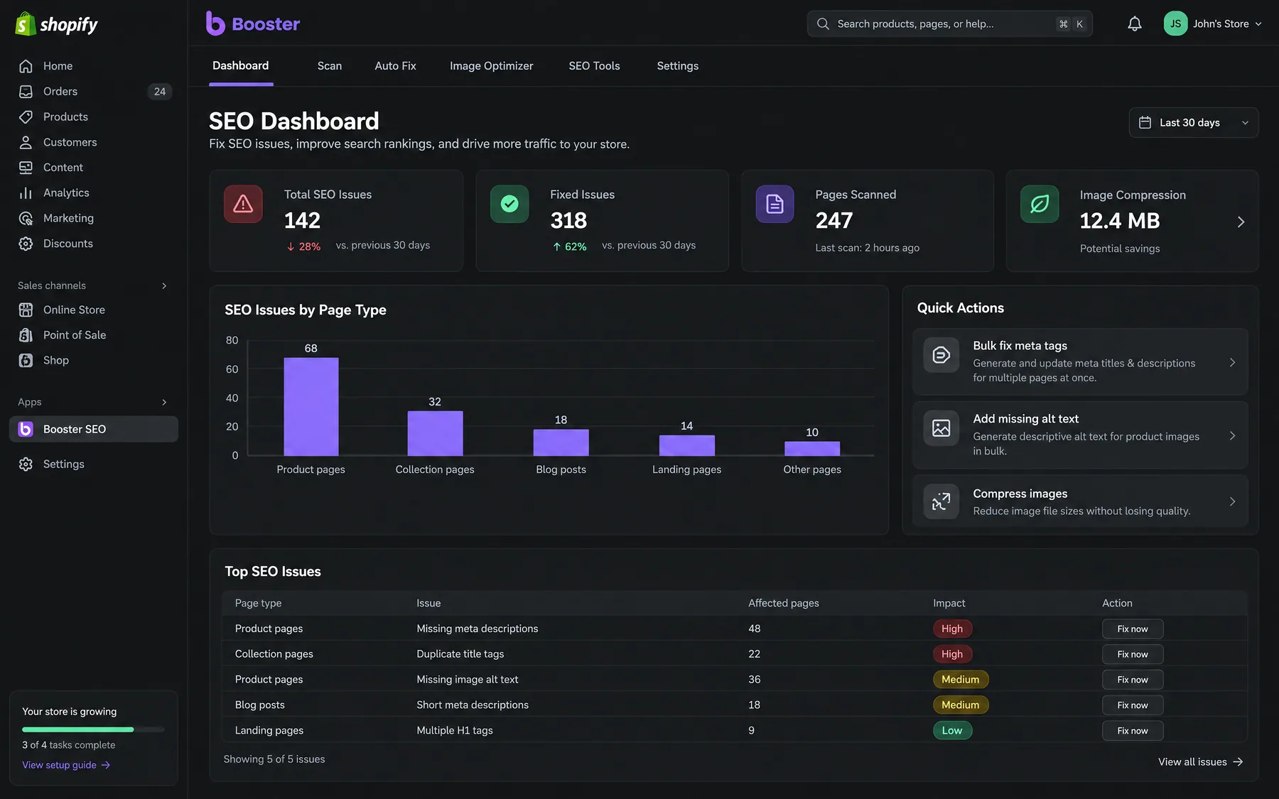Click Fix now for Multiple H1 tags

pos(1133,730)
